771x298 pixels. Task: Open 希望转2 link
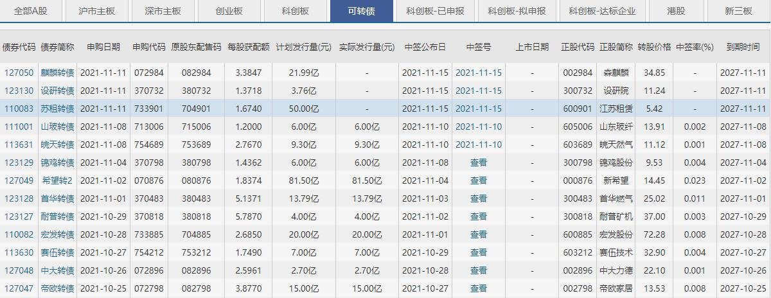(57, 180)
